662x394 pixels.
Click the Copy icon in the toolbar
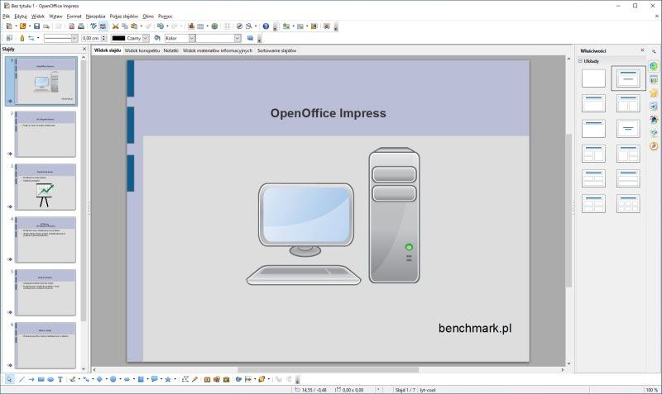coord(125,26)
